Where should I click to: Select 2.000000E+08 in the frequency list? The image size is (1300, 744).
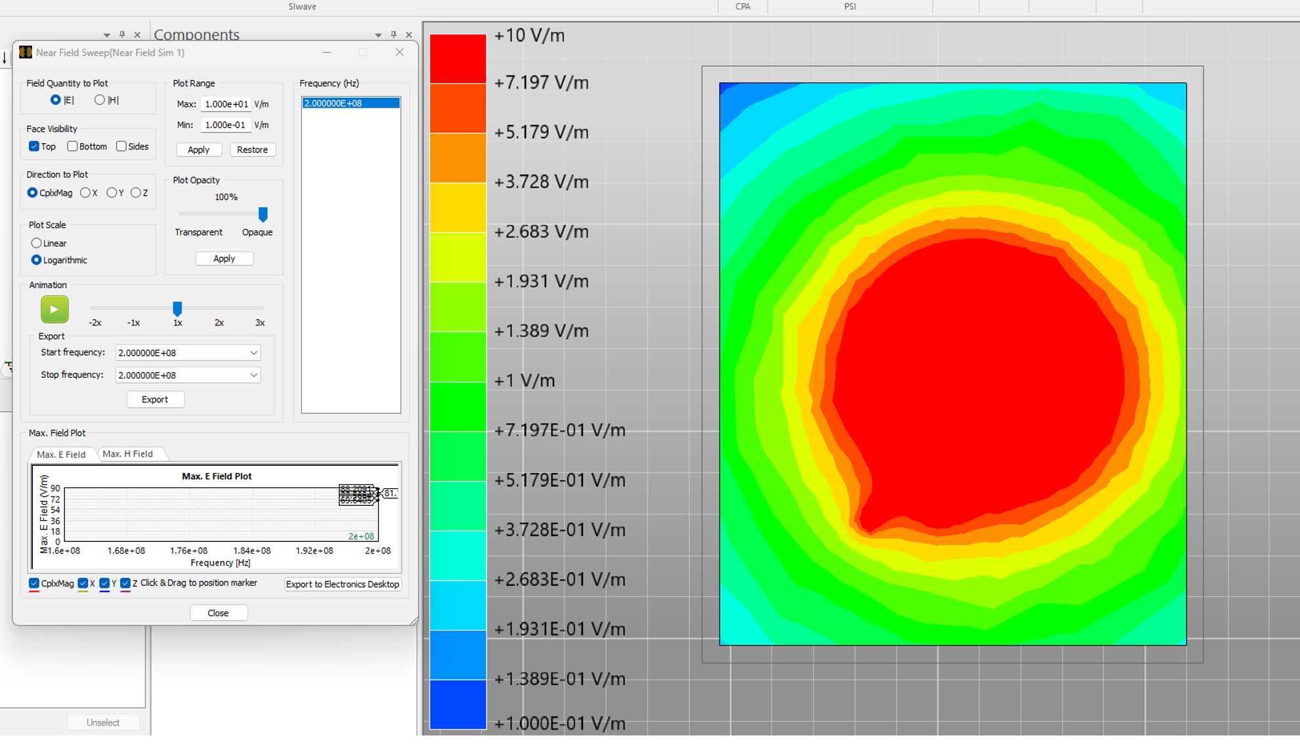click(351, 103)
